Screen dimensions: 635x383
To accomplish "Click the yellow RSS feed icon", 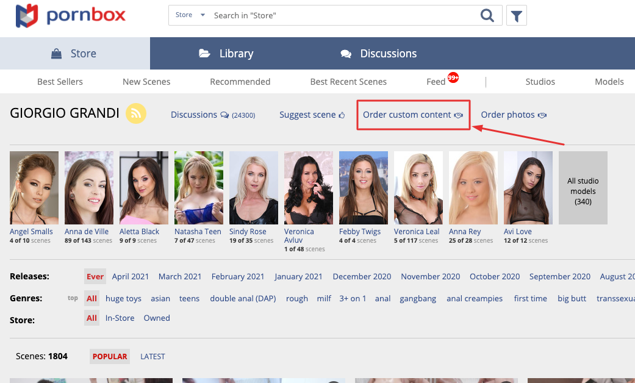I will 136,114.
